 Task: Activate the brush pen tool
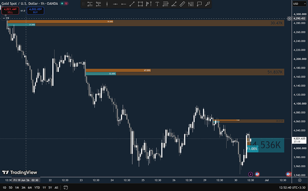[208, 4]
